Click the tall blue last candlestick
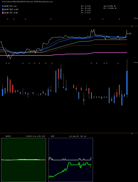Viewport: 138px width, 182px height. click(127, 83)
